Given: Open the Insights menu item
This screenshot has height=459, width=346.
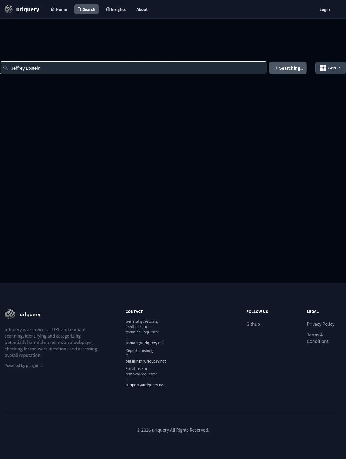Looking at the screenshot, I should (116, 9).
